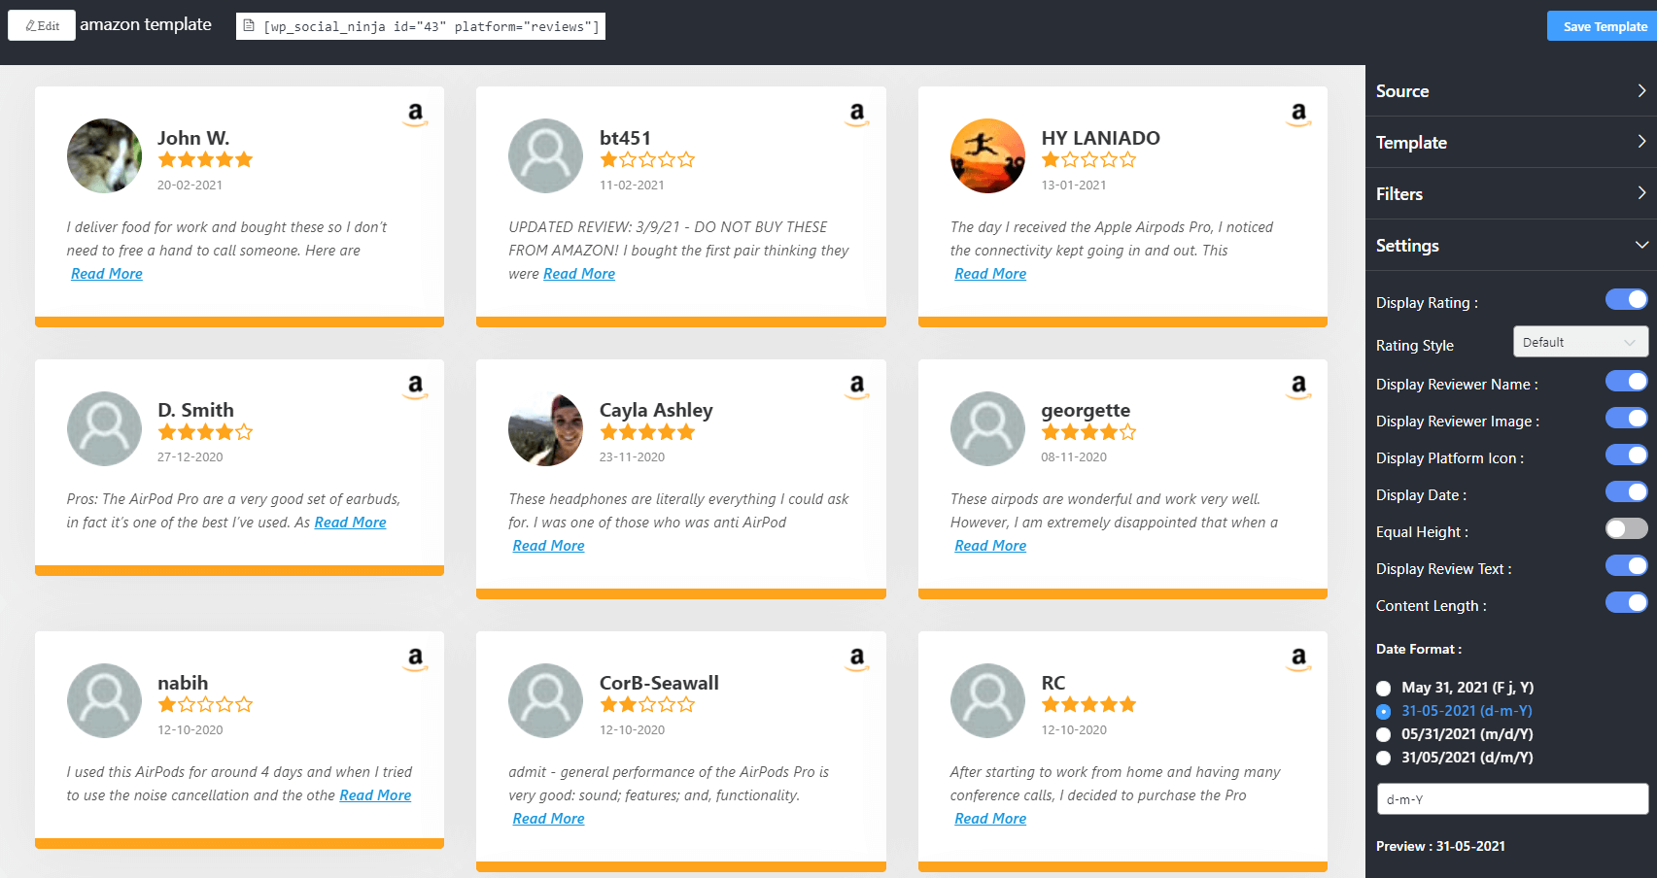Click the Amazon icon on bt451's review card
The image size is (1657, 878).
pyautogui.click(x=856, y=114)
